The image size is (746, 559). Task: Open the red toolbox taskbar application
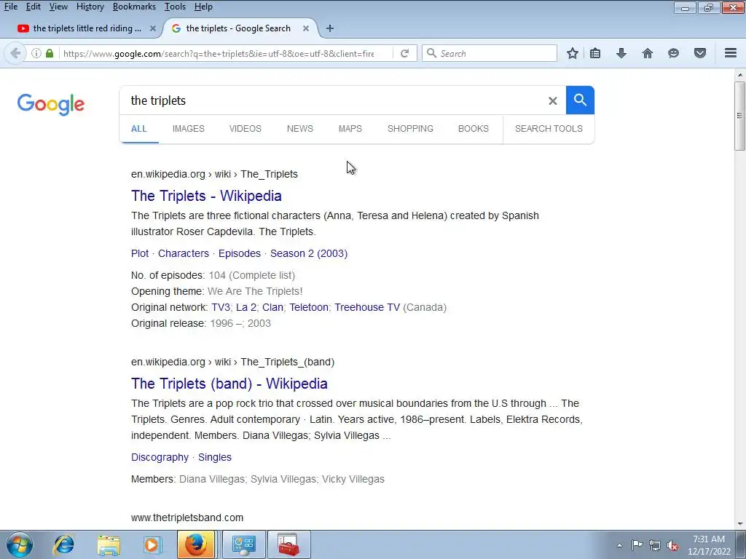(288, 544)
